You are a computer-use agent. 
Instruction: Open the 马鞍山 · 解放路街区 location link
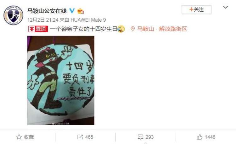pos(162,29)
